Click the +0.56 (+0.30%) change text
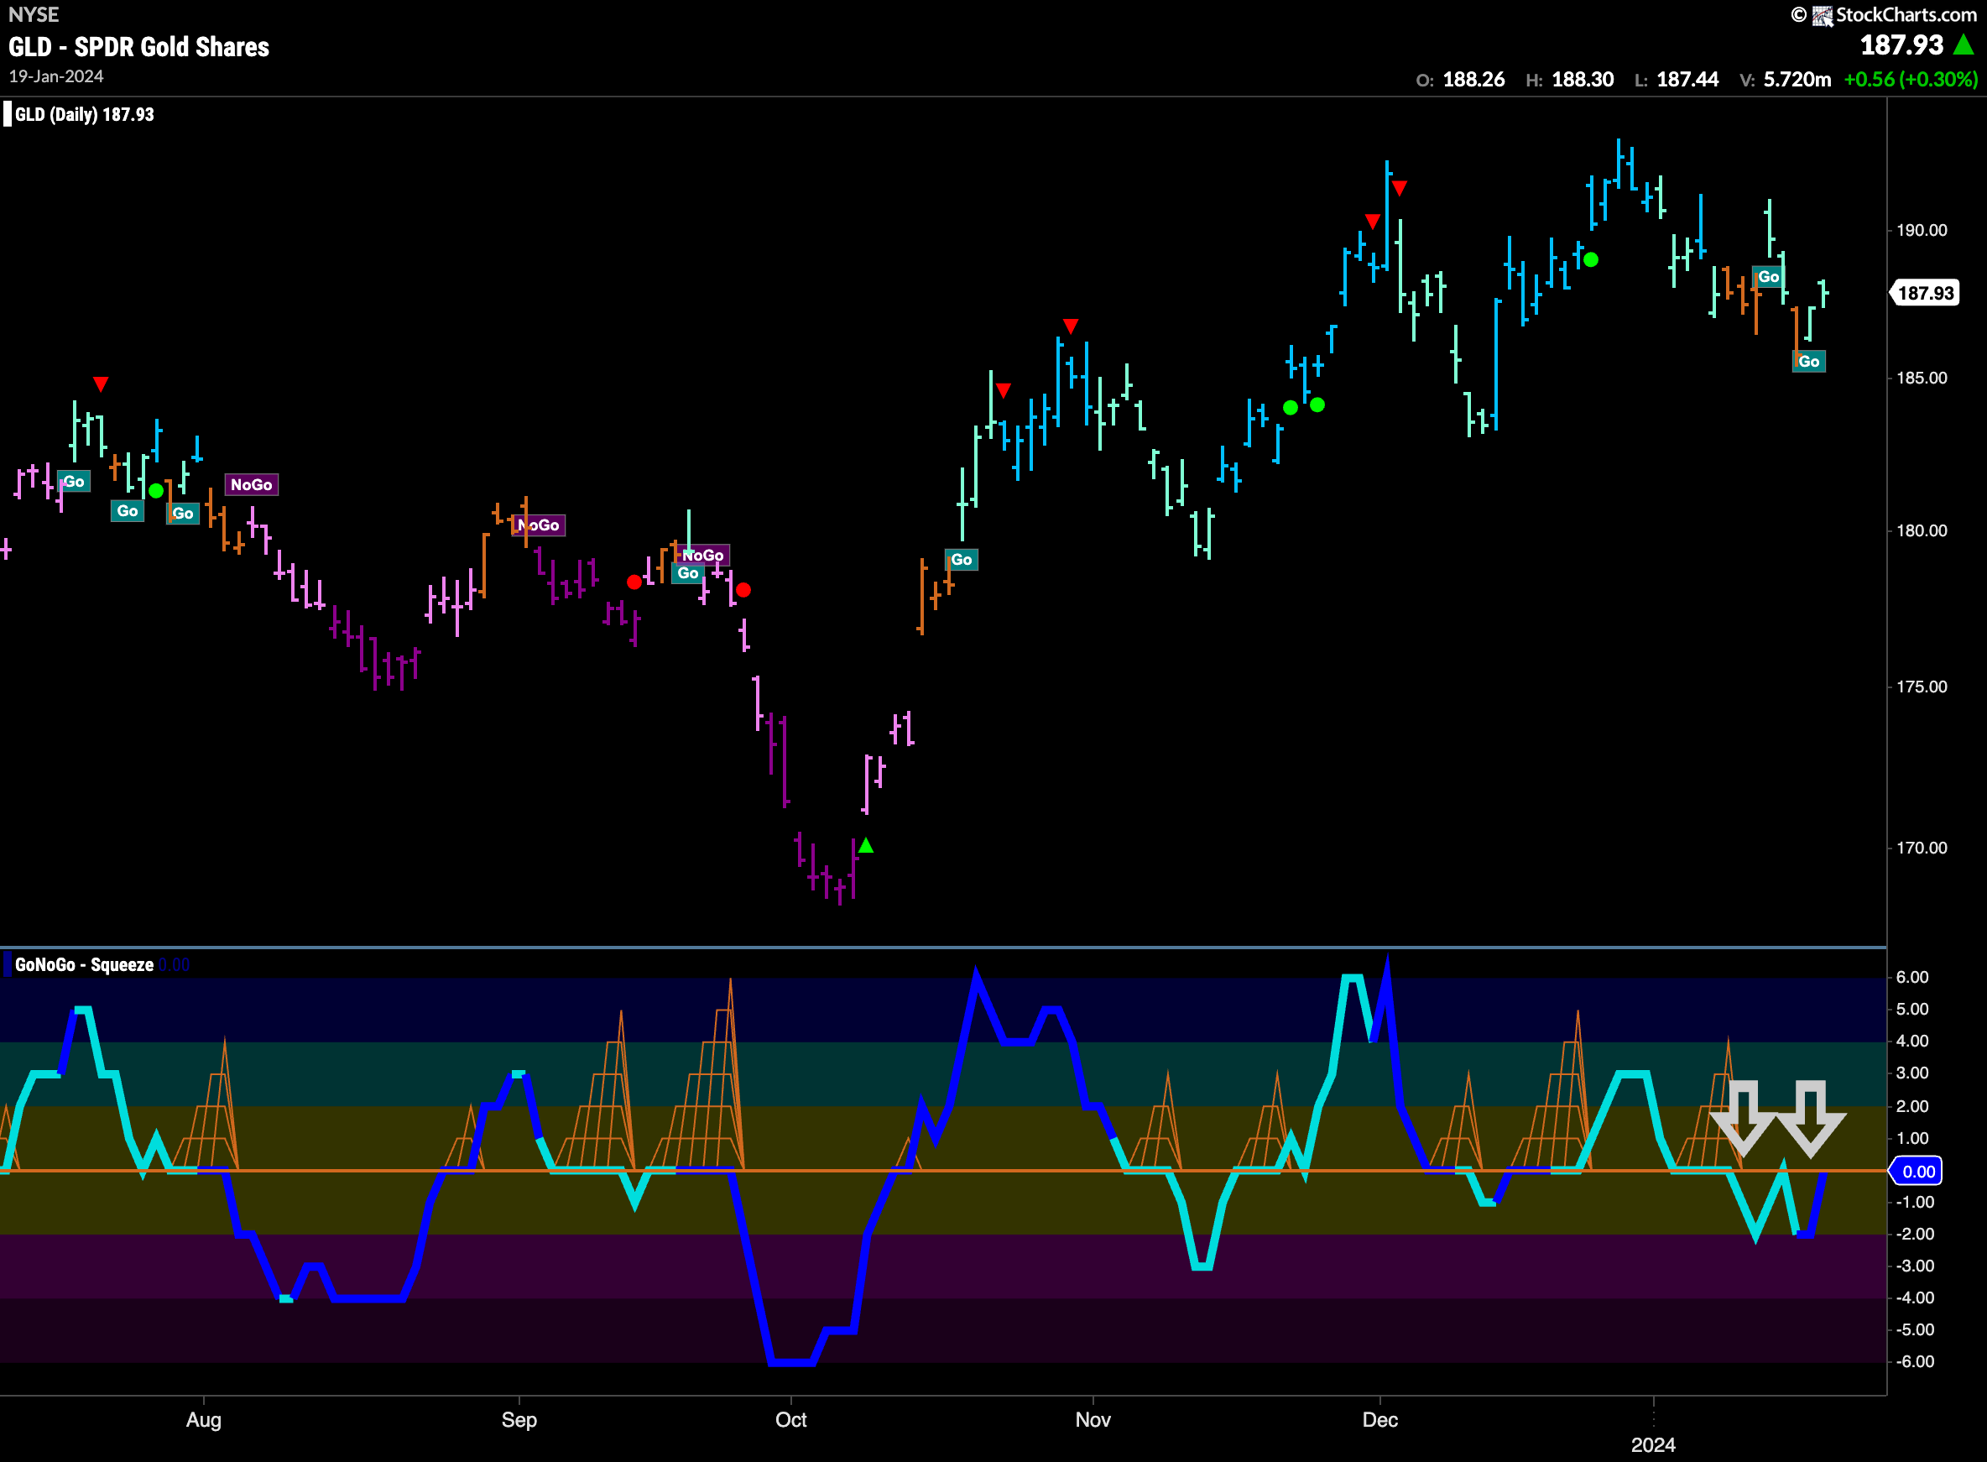Screen dimensions: 1987x1462 [x=1911, y=80]
